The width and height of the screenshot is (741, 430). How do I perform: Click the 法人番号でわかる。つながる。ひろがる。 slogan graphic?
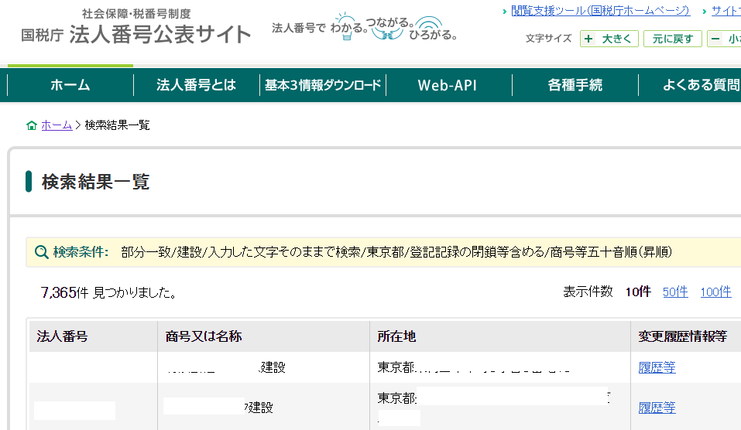365,27
